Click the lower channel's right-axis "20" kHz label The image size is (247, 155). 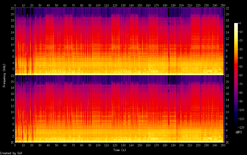click(x=227, y=82)
